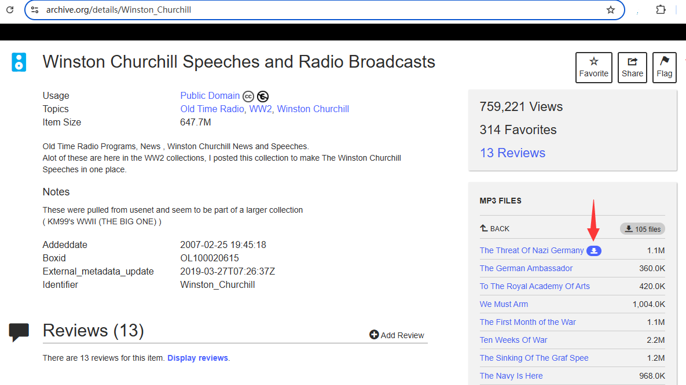Open The Navy Is Here file
Screen dimensions: 686x385
[x=511, y=376]
